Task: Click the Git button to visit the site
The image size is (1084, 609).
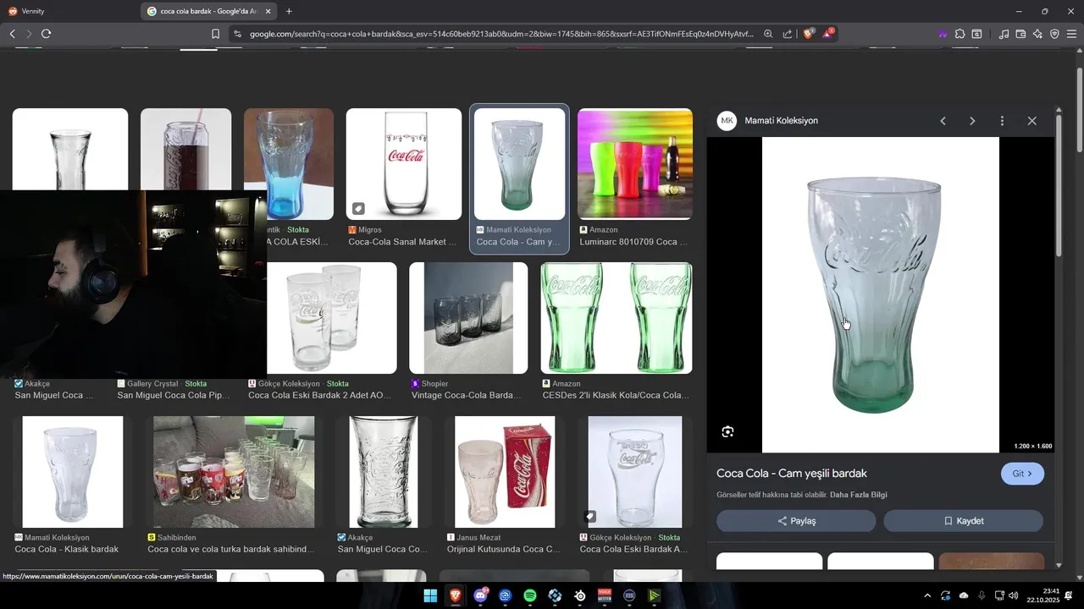Action: 1022,474
